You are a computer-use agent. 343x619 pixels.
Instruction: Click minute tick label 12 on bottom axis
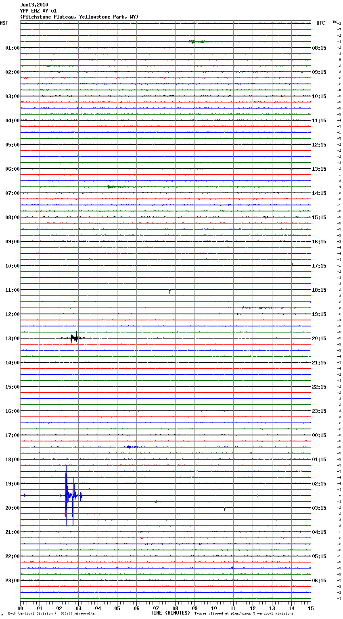click(253, 608)
